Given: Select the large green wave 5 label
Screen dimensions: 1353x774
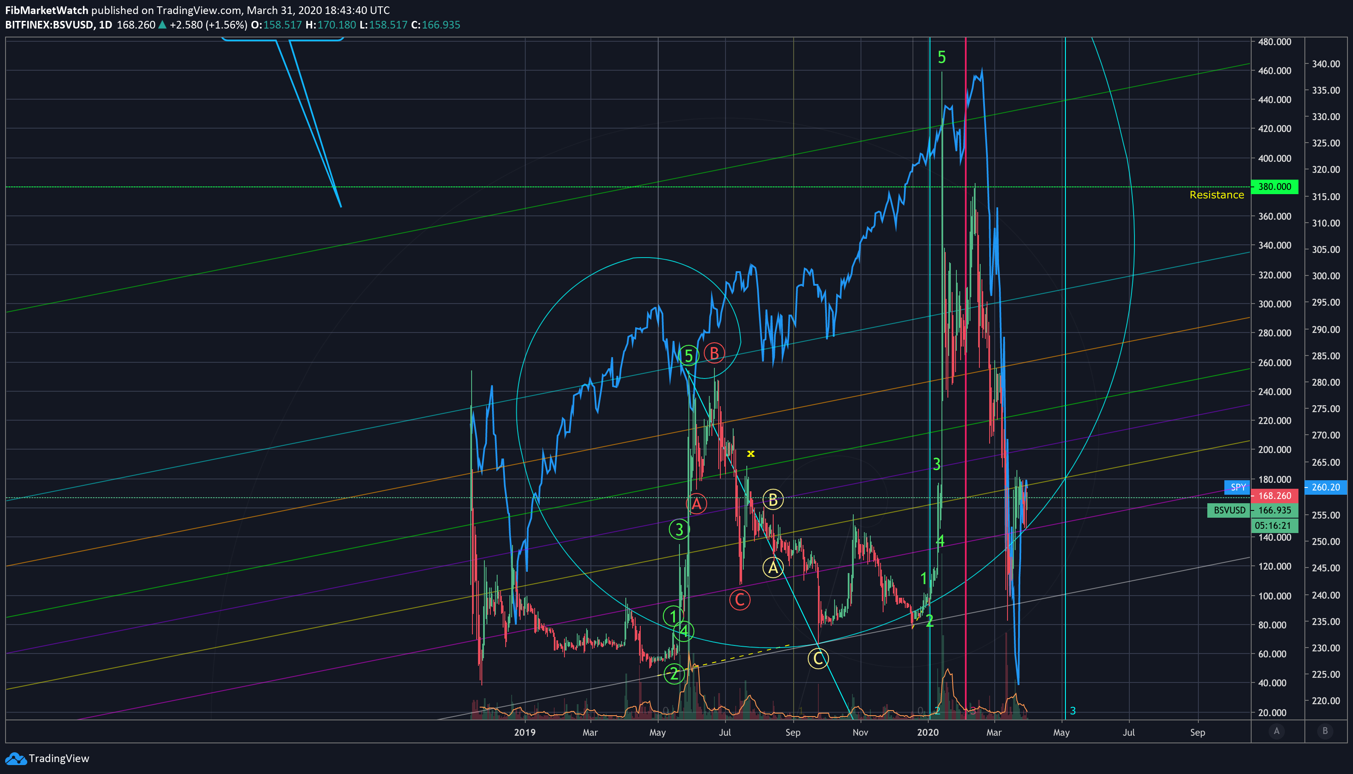Looking at the screenshot, I should [x=942, y=57].
